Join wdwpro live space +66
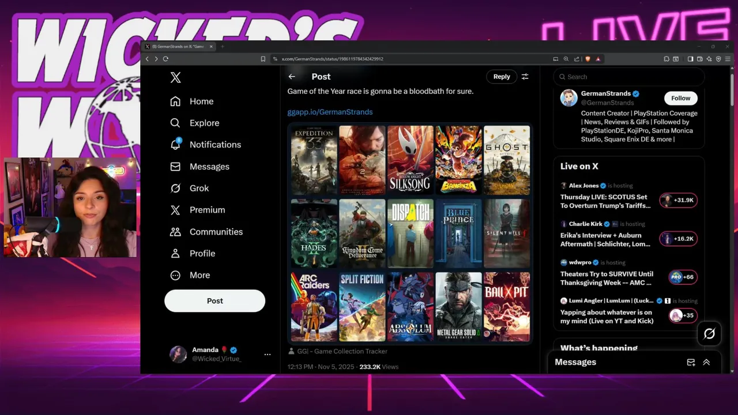The image size is (738, 415). point(683,277)
